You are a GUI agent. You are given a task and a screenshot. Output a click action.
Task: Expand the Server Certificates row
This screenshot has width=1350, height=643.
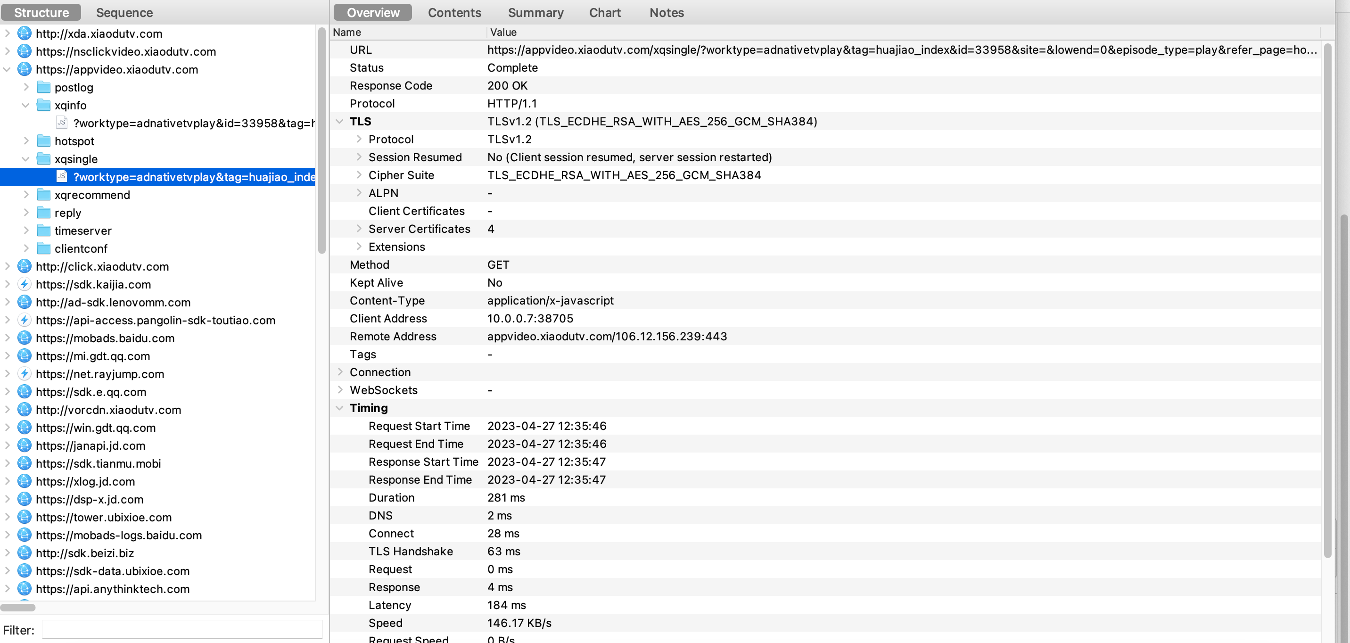click(x=359, y=229)
